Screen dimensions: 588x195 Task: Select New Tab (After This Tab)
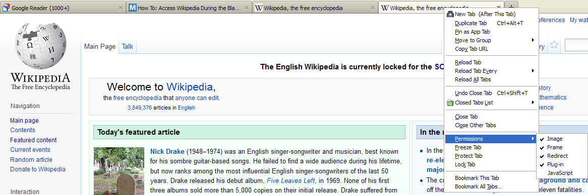[491, 14]
